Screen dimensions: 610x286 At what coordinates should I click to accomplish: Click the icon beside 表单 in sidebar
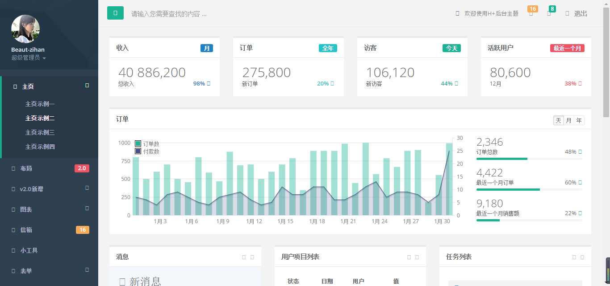(x=13, y=271)
